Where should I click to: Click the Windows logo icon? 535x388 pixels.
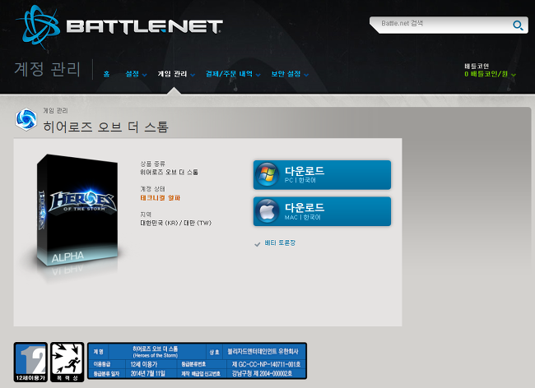tap(267, 174)
